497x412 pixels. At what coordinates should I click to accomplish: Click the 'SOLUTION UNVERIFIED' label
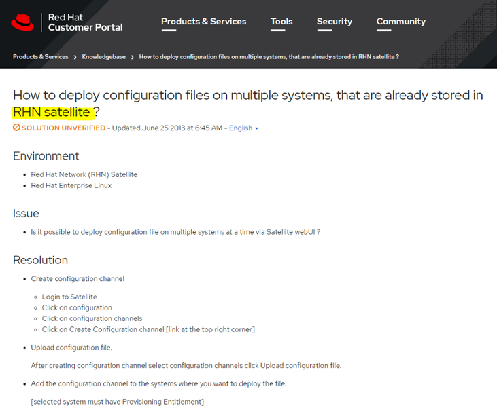coord(63,128)
